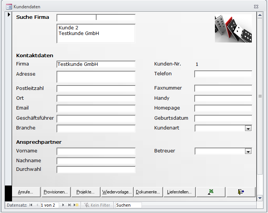Click the Excel export icon button

click(211, 192)
